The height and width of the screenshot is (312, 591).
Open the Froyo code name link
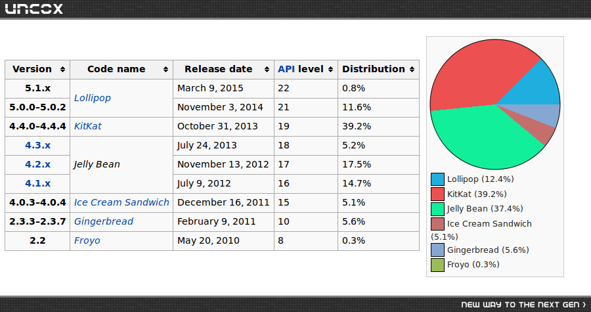87,241
